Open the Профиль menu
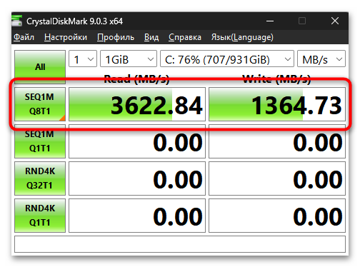This screenshot has height=267, width=360. point(116,37)
